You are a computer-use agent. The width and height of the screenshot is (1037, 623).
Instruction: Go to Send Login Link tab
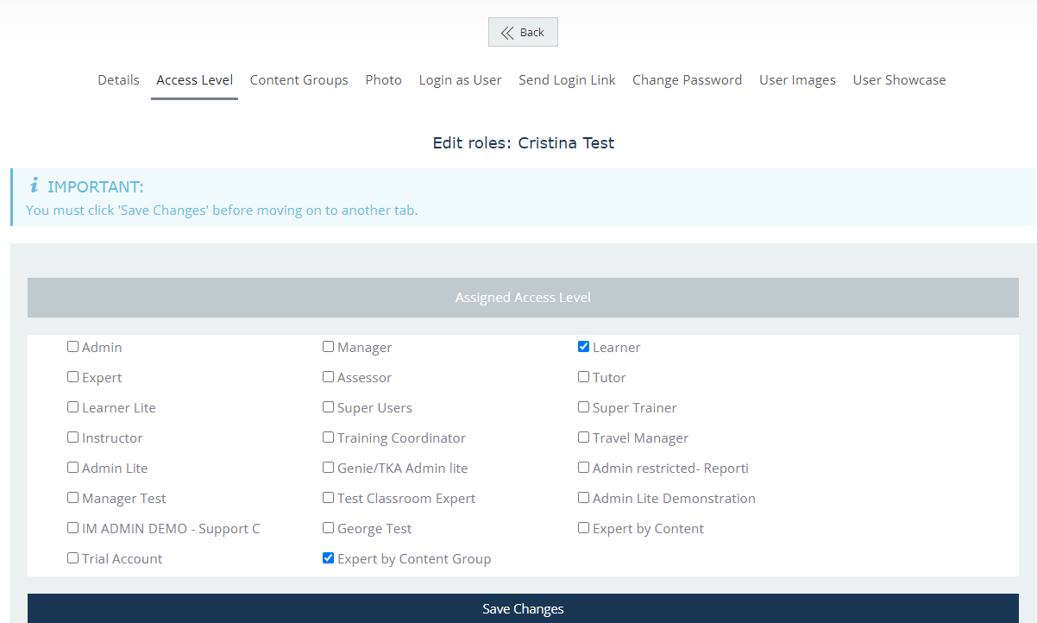(x=567, y=79)
